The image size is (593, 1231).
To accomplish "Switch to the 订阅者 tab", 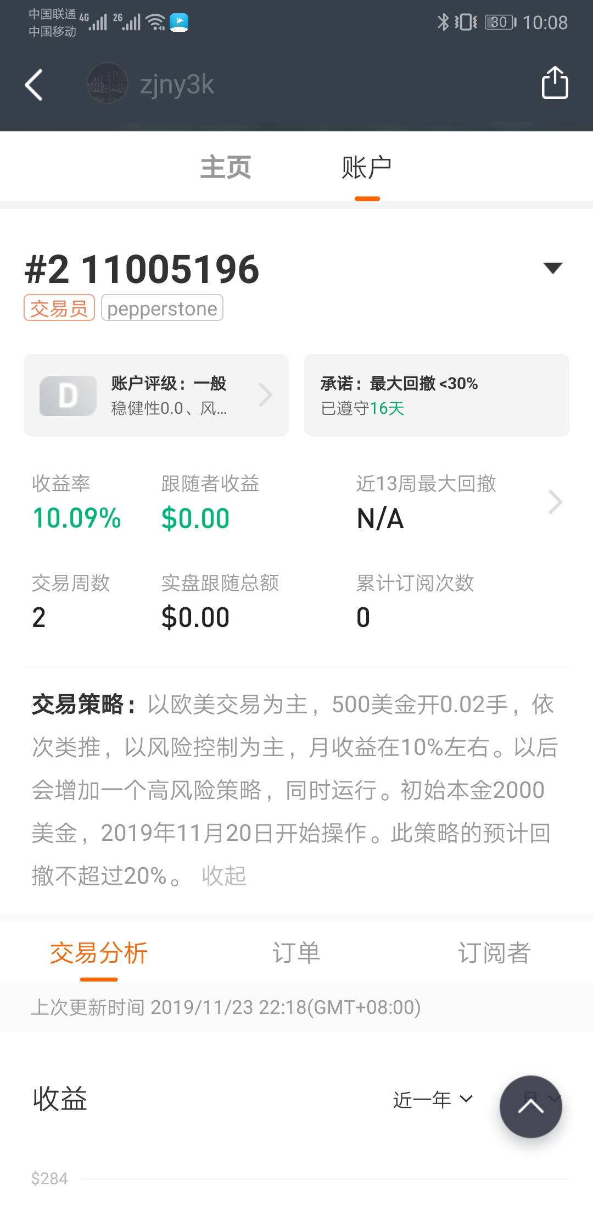I will 494,952.
